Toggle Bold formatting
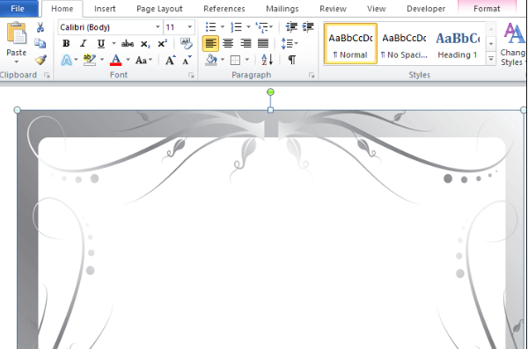 coord(66,43)
